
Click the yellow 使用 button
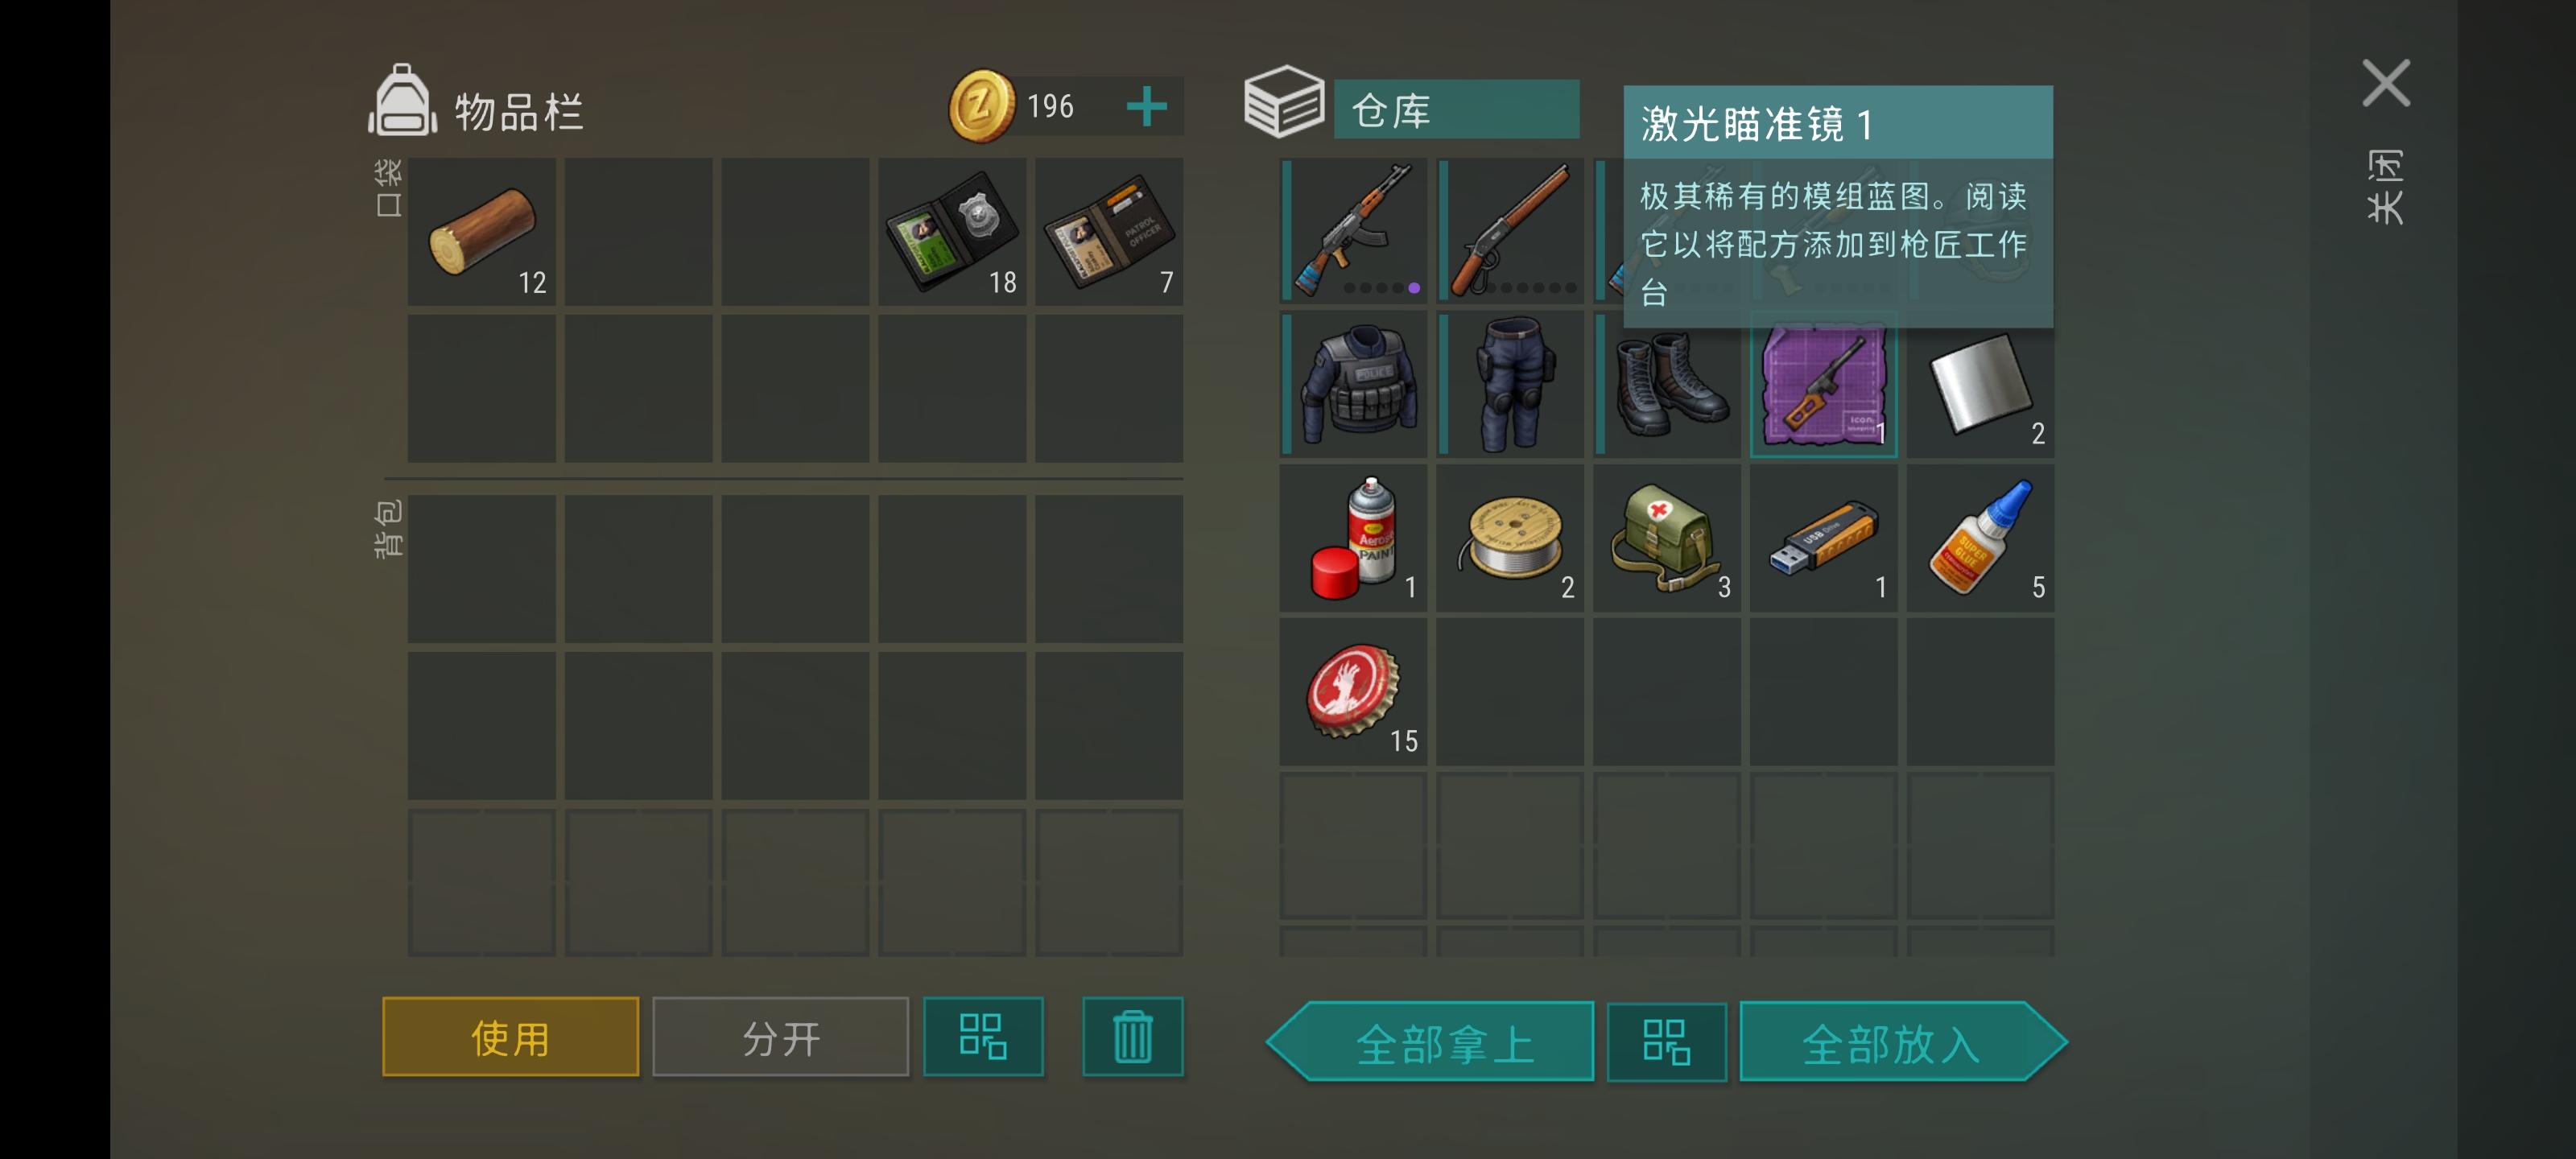coord(510,1037)
